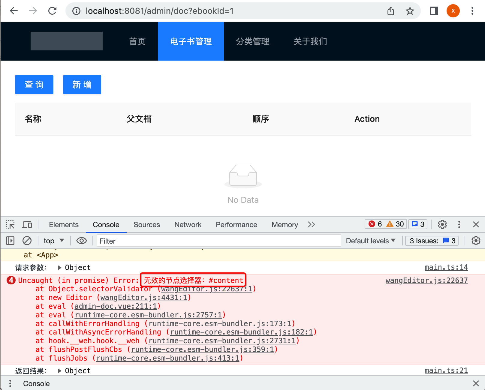Open the live expression eye icon
485x390 pixels.
coord(81,241)
